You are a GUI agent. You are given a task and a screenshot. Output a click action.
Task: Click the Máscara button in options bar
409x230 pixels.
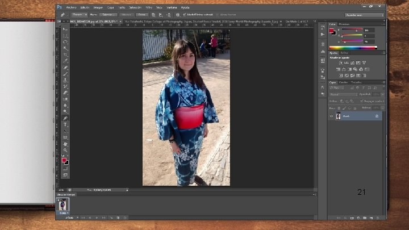point(127,15)
